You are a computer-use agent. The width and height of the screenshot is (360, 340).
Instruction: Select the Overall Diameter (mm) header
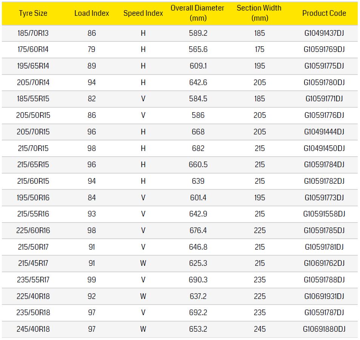coord(197,13)
